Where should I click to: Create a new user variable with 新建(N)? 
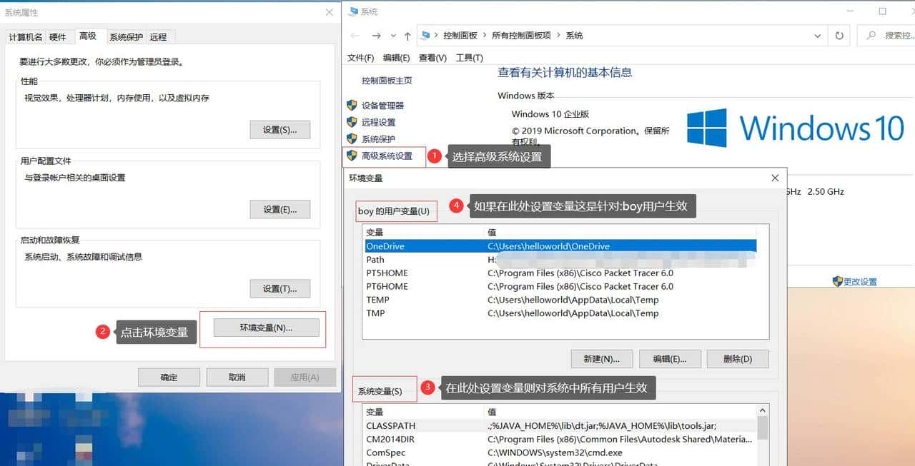pyautogui.click(x=601, y=359)
